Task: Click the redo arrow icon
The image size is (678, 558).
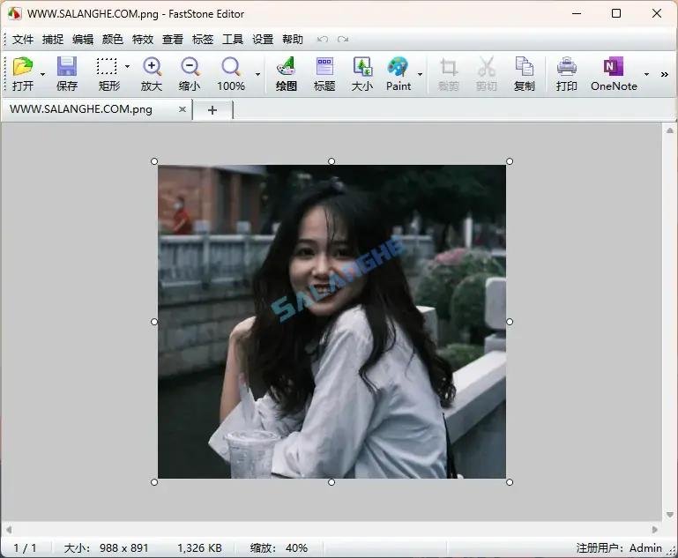Action: coord(343,40)
